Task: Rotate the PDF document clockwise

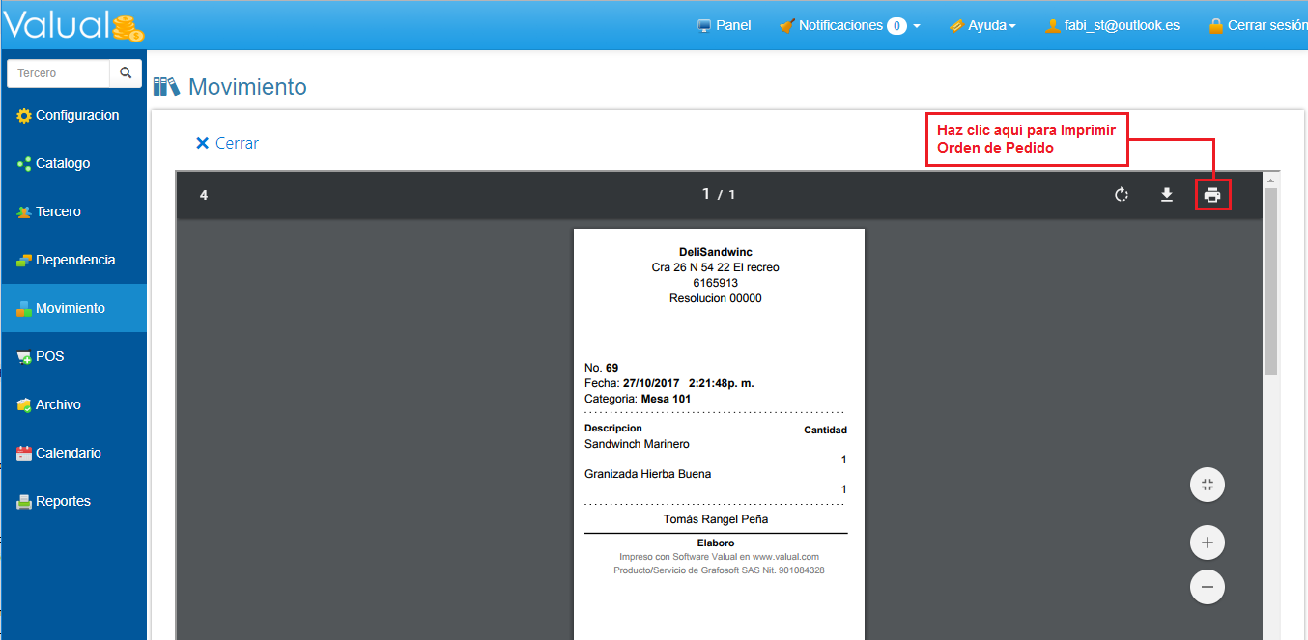Action: 1121,195
